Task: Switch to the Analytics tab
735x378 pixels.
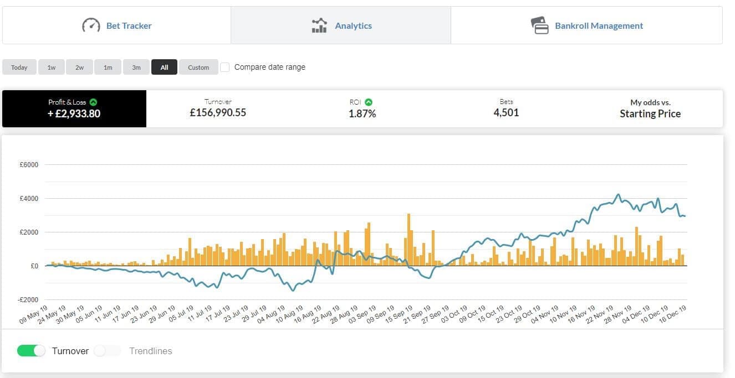Action: [x=341, y=25]
